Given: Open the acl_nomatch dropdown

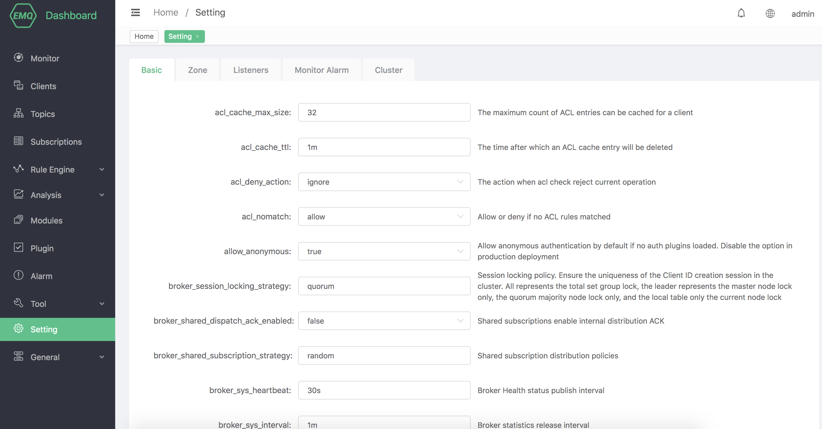Looking at the screenshot, I should click(384, 217).
